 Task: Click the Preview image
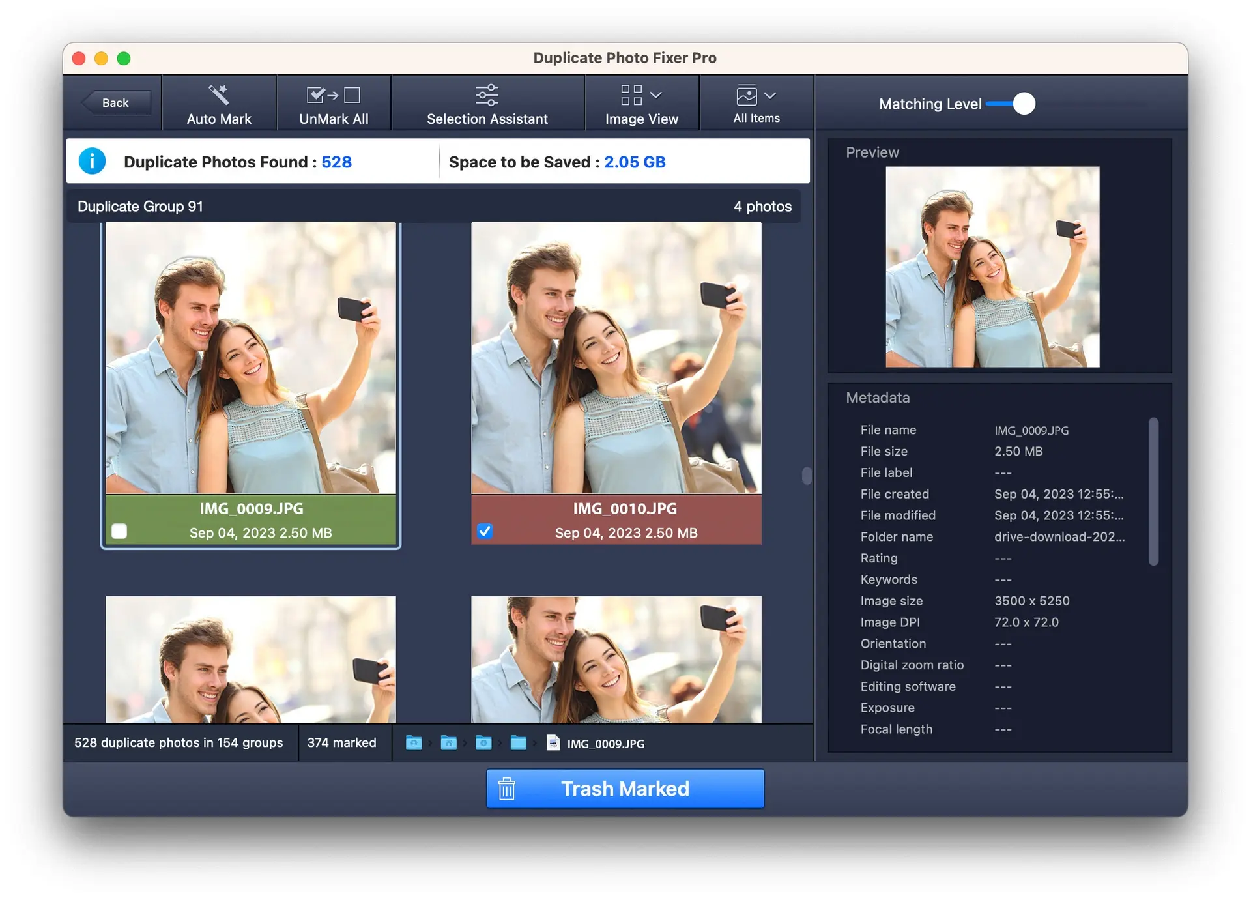(x=992, y=267)
